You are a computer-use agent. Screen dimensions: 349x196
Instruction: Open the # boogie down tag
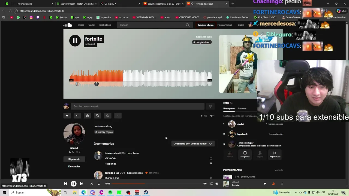coord(202,42)
